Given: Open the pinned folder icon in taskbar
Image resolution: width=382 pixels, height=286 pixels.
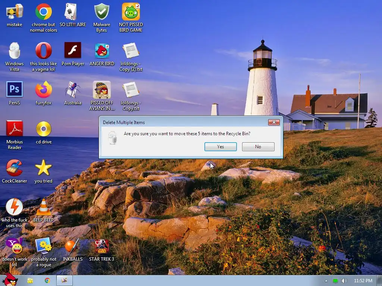Looking at the screenshot, I should 30,281.
